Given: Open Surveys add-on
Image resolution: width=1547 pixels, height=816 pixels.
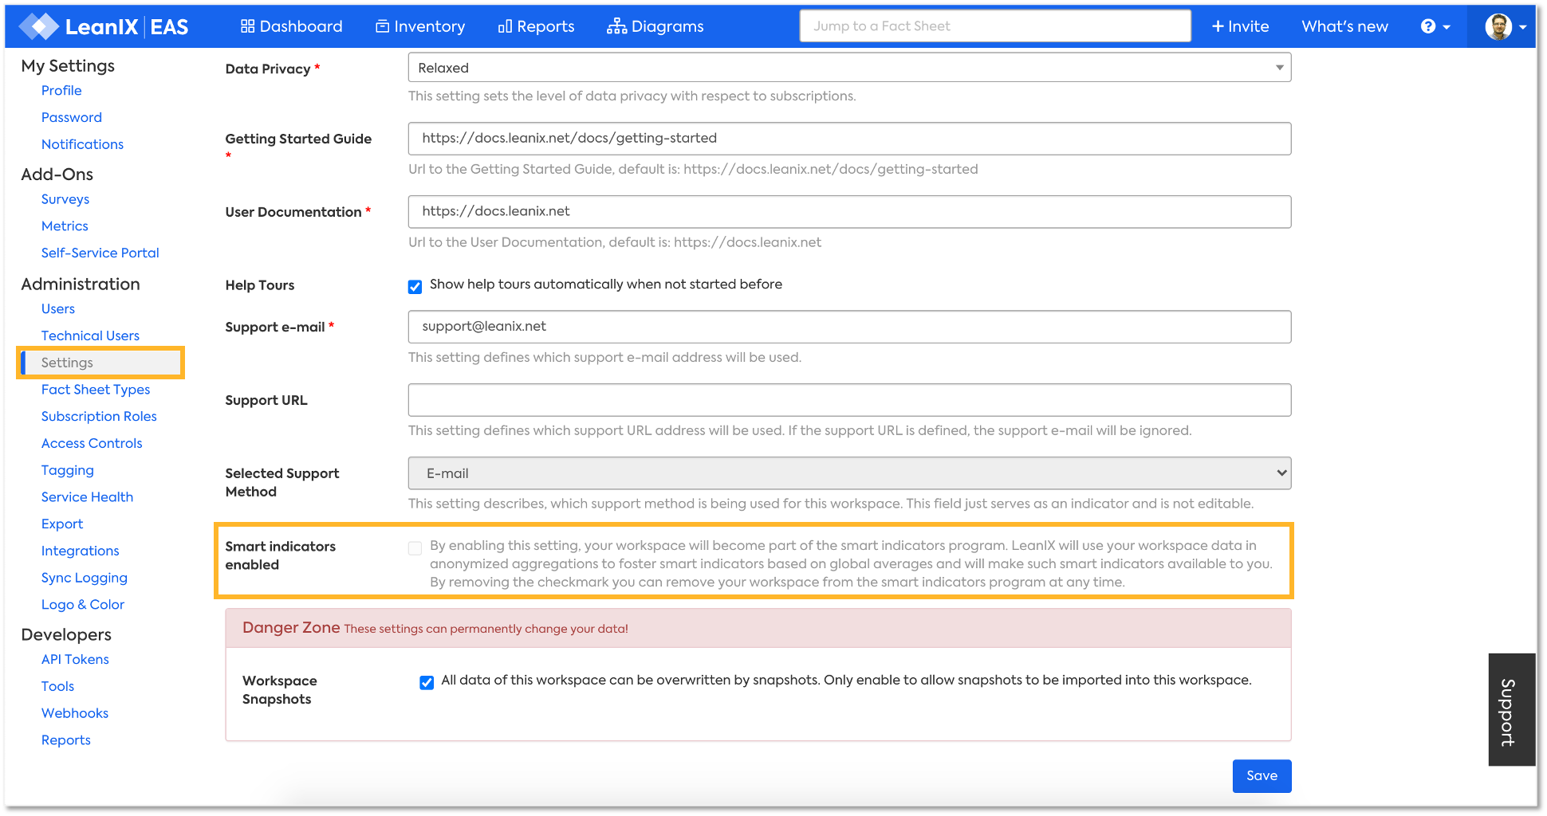Looking at the screenshot, I should (x=65, y=199).
